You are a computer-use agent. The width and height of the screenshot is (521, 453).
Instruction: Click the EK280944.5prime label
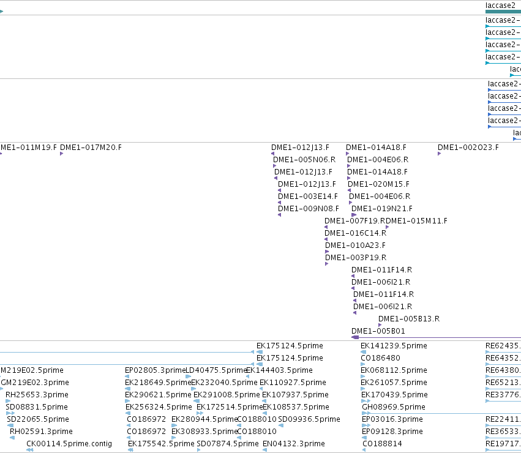tap(204, 419)
